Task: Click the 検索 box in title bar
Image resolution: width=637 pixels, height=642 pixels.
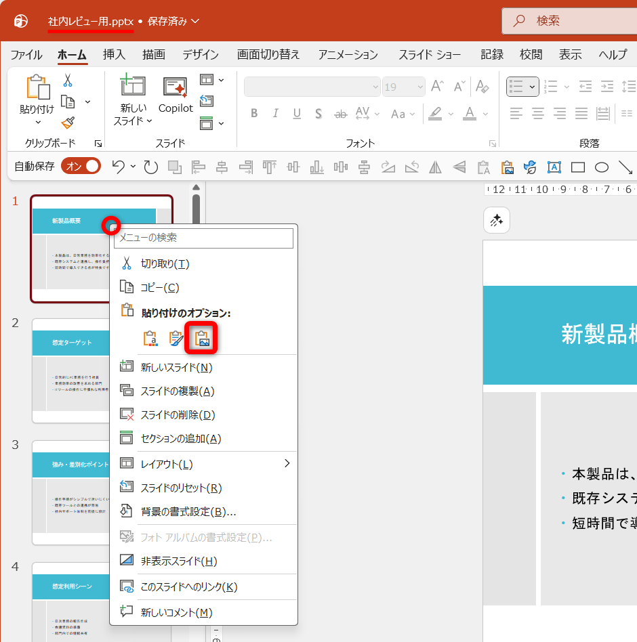Action: [569, 21]
